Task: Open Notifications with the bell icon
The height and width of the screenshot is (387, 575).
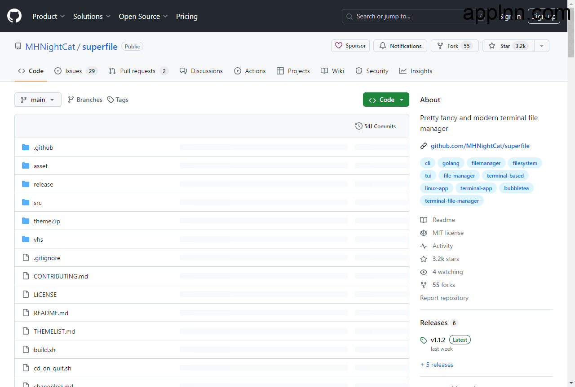Action: (400, 46)
